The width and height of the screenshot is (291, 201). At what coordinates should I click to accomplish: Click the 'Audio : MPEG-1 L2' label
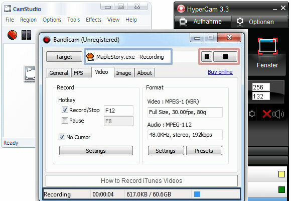(169, 125)
